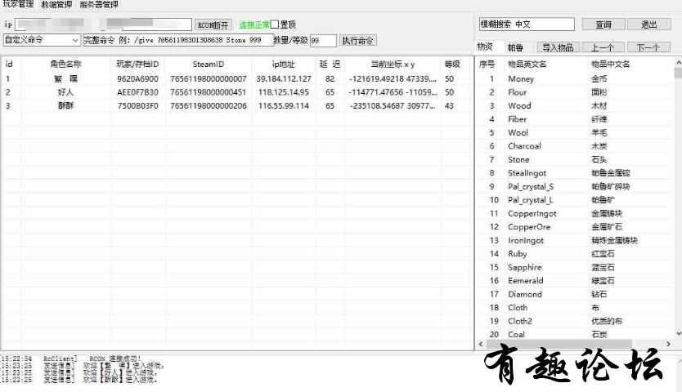Image resolution: width=682 pixels, height=392 pixels.
Task: Select the Pal_crystal_S item row
Action: pos(574,186)
